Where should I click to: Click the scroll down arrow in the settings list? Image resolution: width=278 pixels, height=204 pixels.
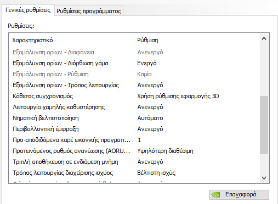[x=264, y=178]
